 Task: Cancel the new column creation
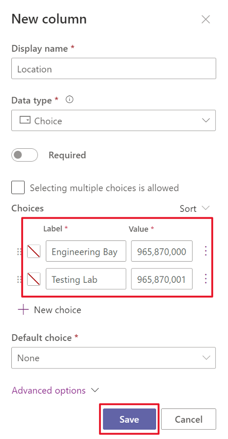(189, 419)
